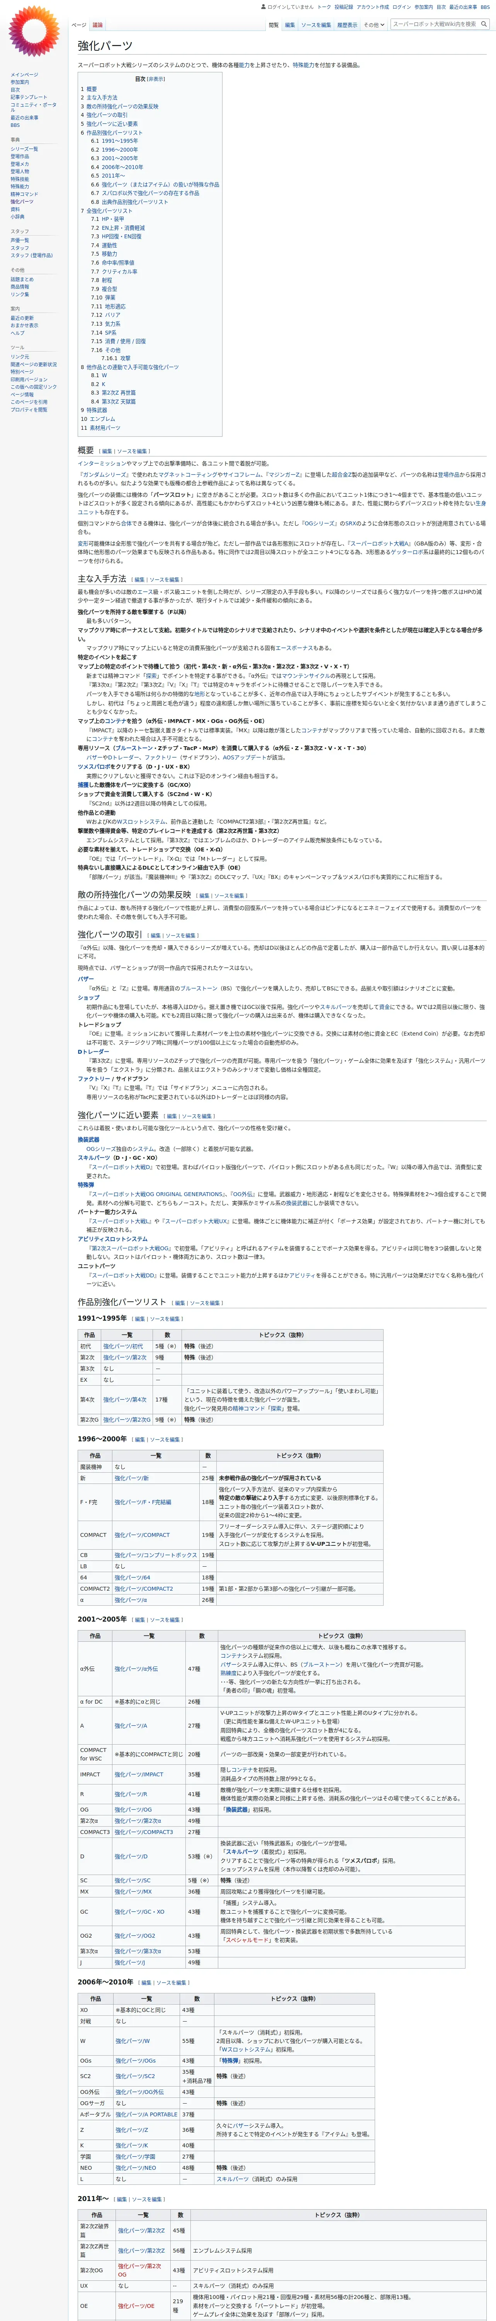Open 強化パーツ/W table link
The width and height of the screenshot is (496, 2321).
(132, 2041)
